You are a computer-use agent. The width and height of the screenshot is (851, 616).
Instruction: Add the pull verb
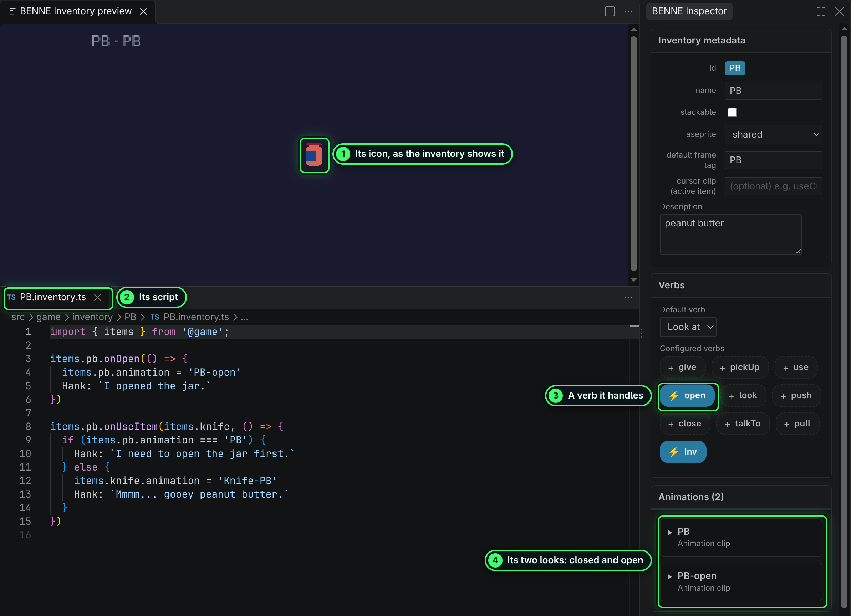point(798,423)
